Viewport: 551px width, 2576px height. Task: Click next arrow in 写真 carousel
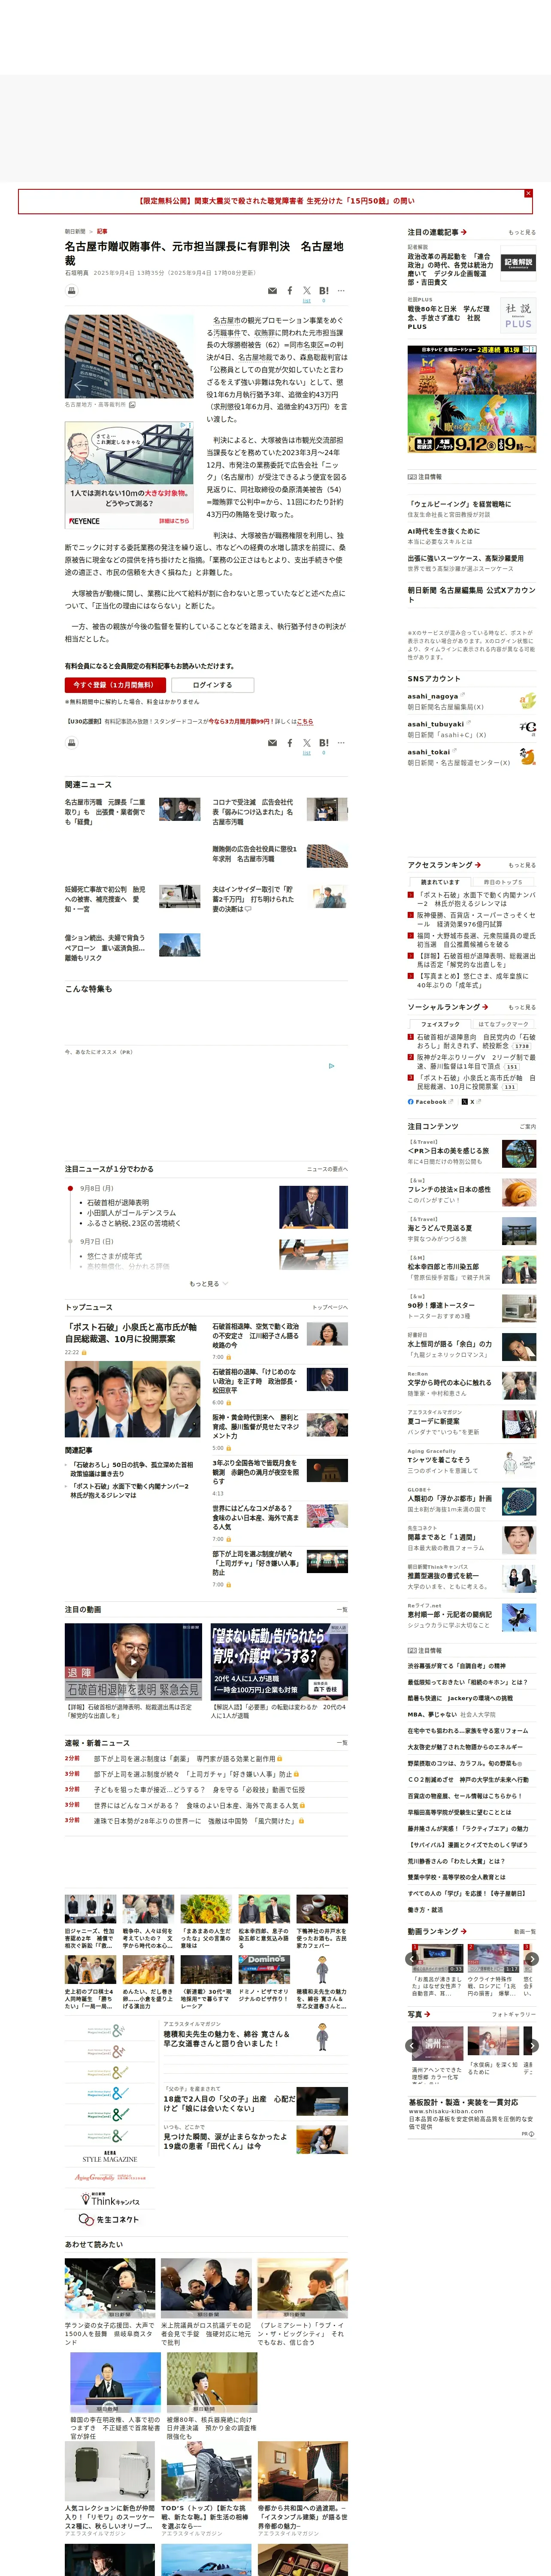click(x=532, y=2046)
